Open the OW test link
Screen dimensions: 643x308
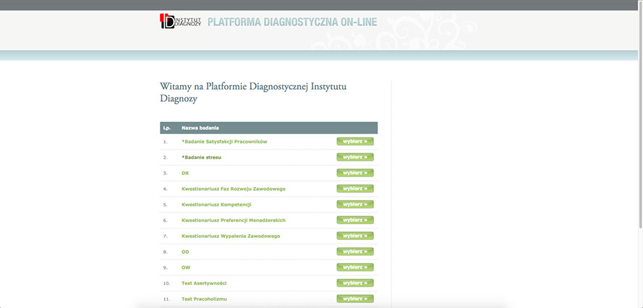click(x=186, y=268)
